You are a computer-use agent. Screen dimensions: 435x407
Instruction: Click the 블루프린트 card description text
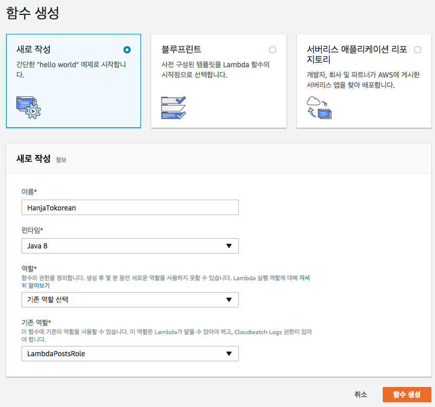215,69
